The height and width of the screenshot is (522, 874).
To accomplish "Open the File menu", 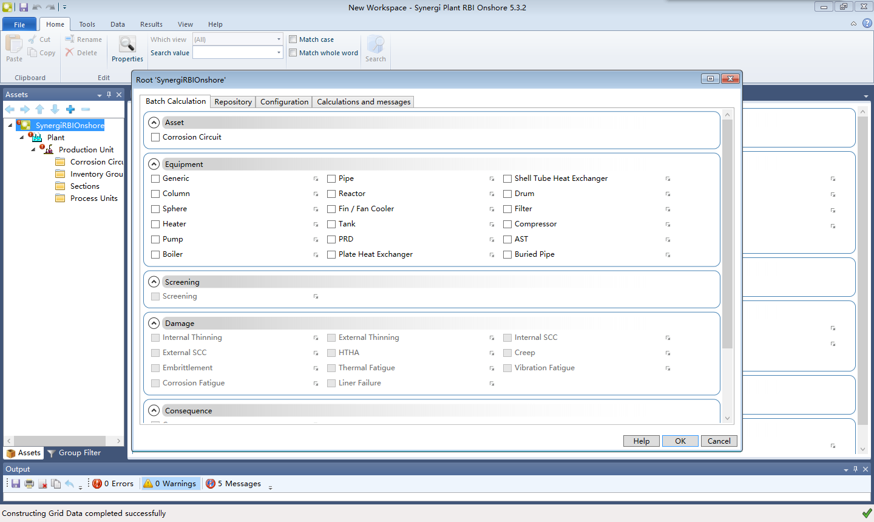I will click(19, 24).
